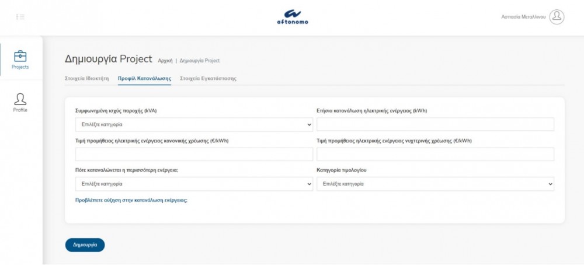584x265 pixels.
Task: Open the user avatar icon menu
Action: coord(557,17)
